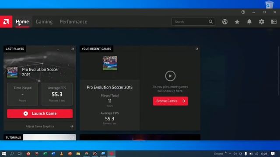Click the battery icon in the tray
This screenshot has width=280, height=157.
coord(251,154)
